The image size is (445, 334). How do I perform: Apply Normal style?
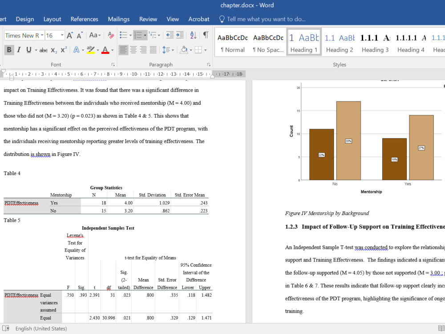coord(233,43)
